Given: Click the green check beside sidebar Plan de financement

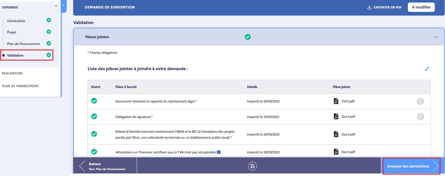Looking at the screenshot, I should click(x=49, y=43).
